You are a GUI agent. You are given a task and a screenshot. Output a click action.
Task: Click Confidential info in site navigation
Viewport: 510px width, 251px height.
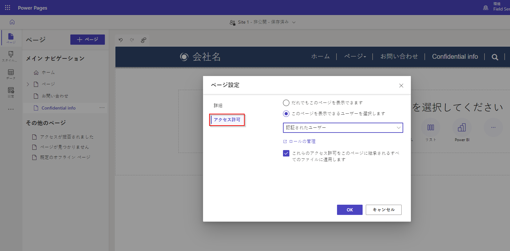click(455, 57)
